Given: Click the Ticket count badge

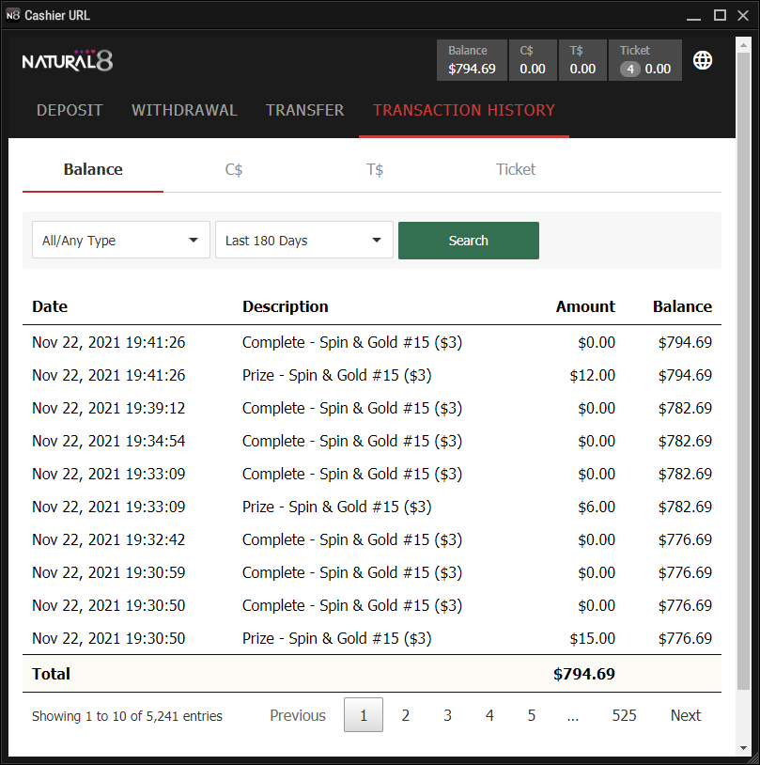Looking at the screenshot, I should 628,69.
